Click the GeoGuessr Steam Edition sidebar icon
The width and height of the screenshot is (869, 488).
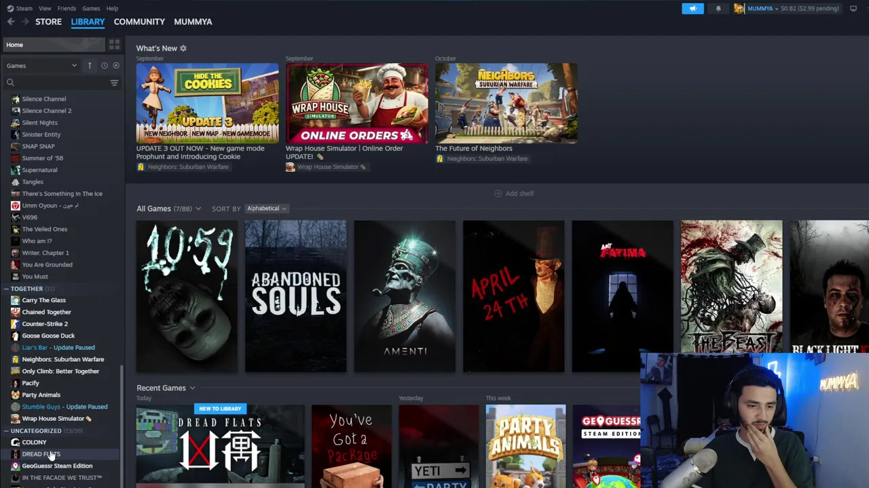(15, 466)
